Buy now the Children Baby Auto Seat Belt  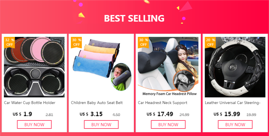coord(101,124)
